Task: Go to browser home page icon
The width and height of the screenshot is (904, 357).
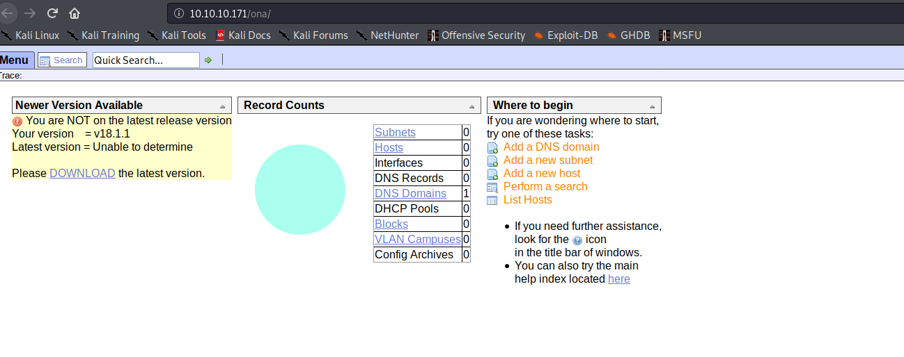Action: coord(75,13)
